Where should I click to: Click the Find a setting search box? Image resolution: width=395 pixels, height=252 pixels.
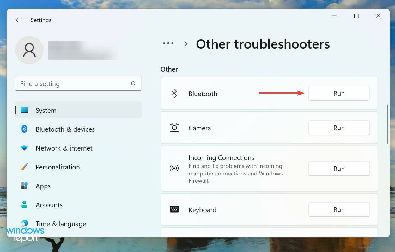(x=73, y=83)
